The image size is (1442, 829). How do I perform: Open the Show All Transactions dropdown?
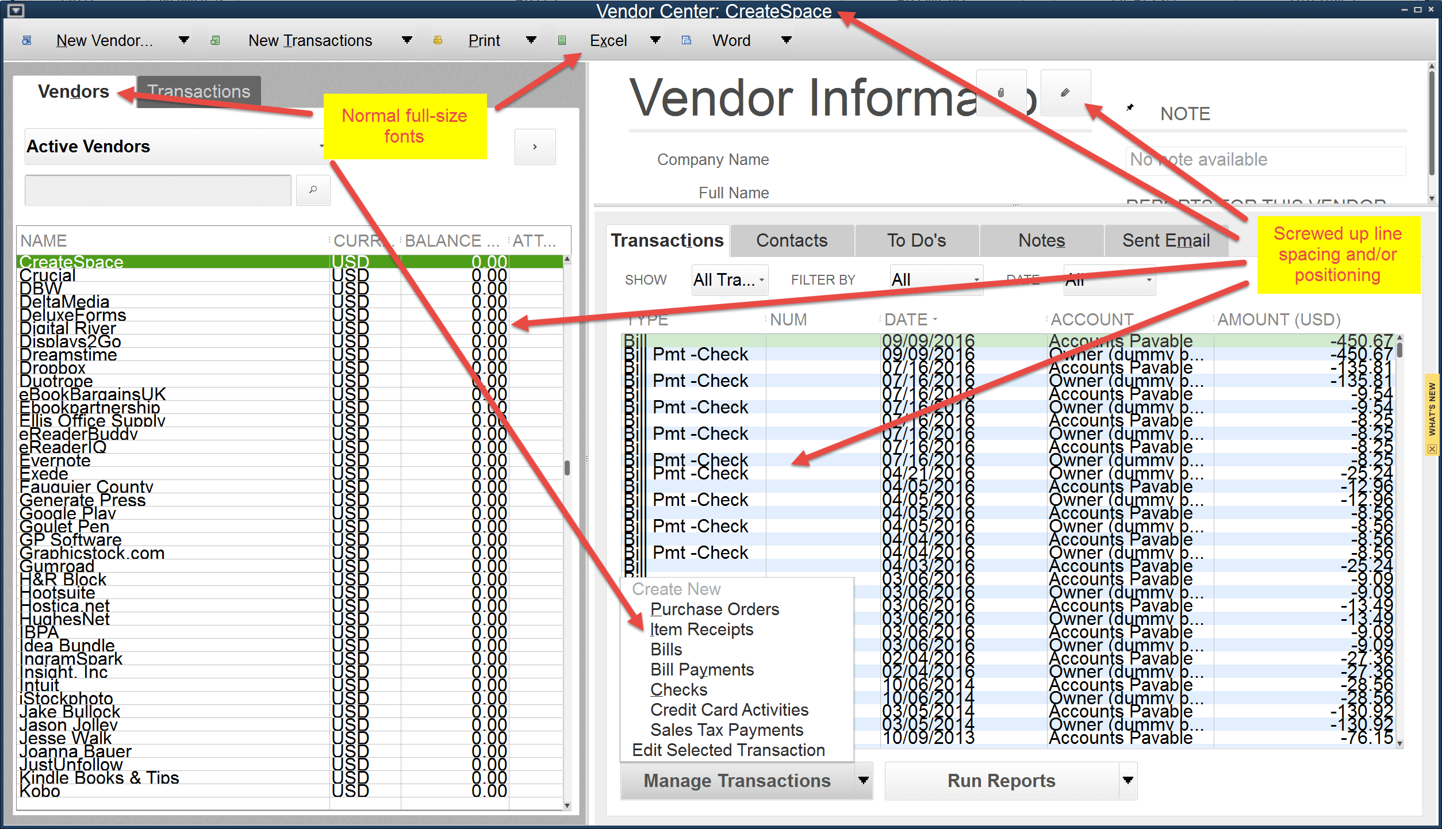click(730, 280)
